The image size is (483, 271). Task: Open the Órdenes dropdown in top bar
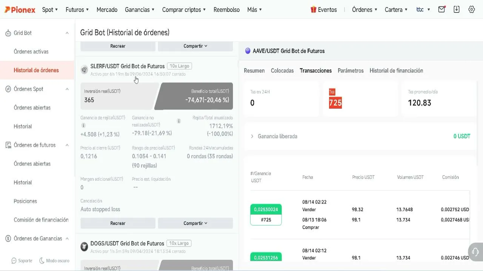[x=365, y=10]
